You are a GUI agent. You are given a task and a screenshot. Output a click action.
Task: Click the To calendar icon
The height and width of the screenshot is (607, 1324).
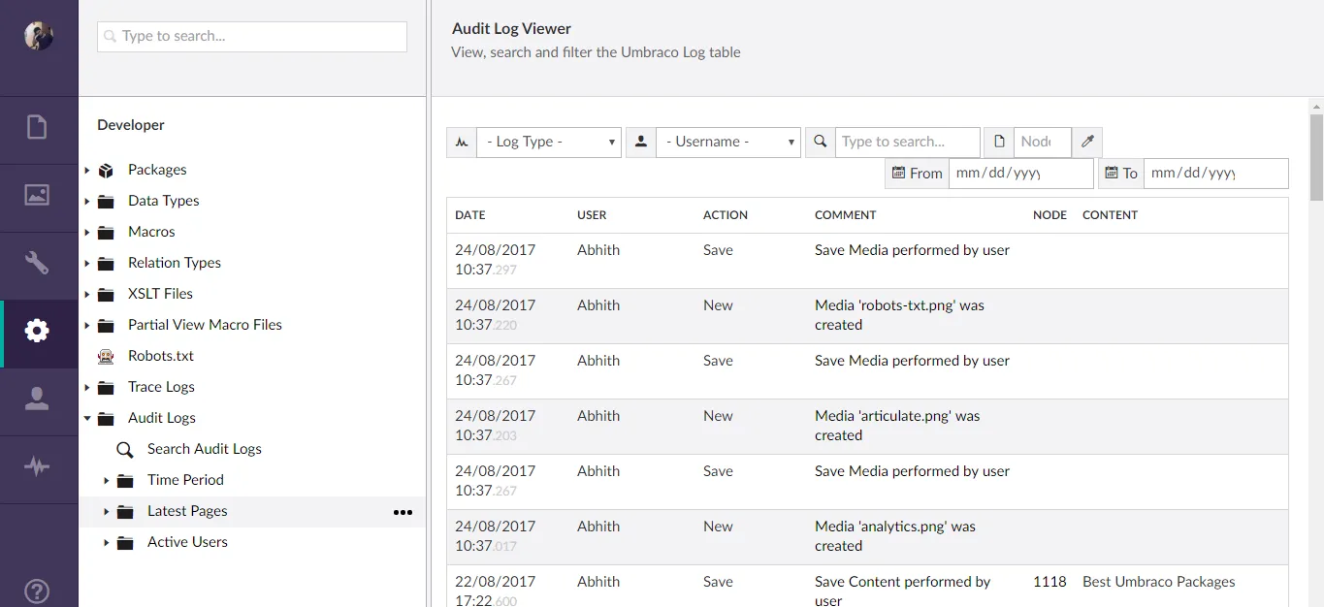tap(1112, 174)
